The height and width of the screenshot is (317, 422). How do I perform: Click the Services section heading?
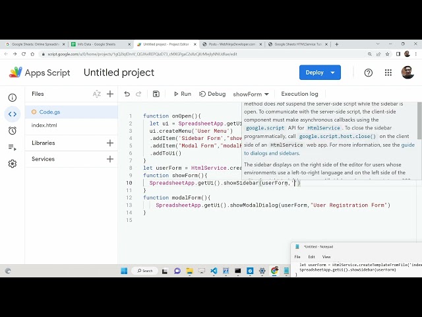tap(43, 159)
